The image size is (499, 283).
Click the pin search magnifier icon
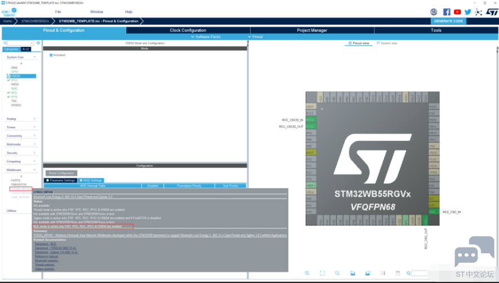click(409, 273)
